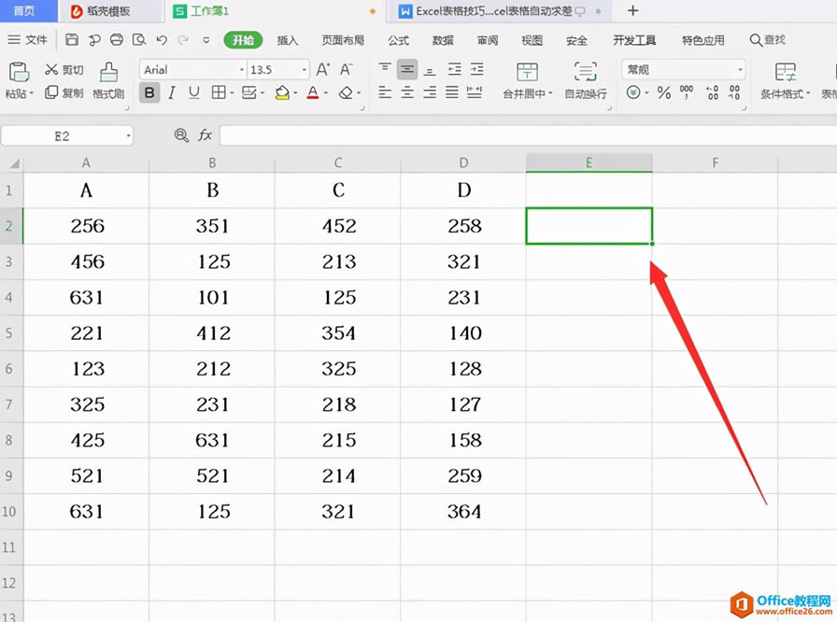
Task: Apply thousands separator format
Action: click(x=687, y=92)
